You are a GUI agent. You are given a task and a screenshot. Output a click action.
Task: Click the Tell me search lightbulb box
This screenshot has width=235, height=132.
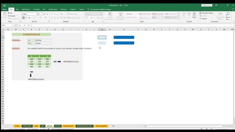tap(99, 10)
